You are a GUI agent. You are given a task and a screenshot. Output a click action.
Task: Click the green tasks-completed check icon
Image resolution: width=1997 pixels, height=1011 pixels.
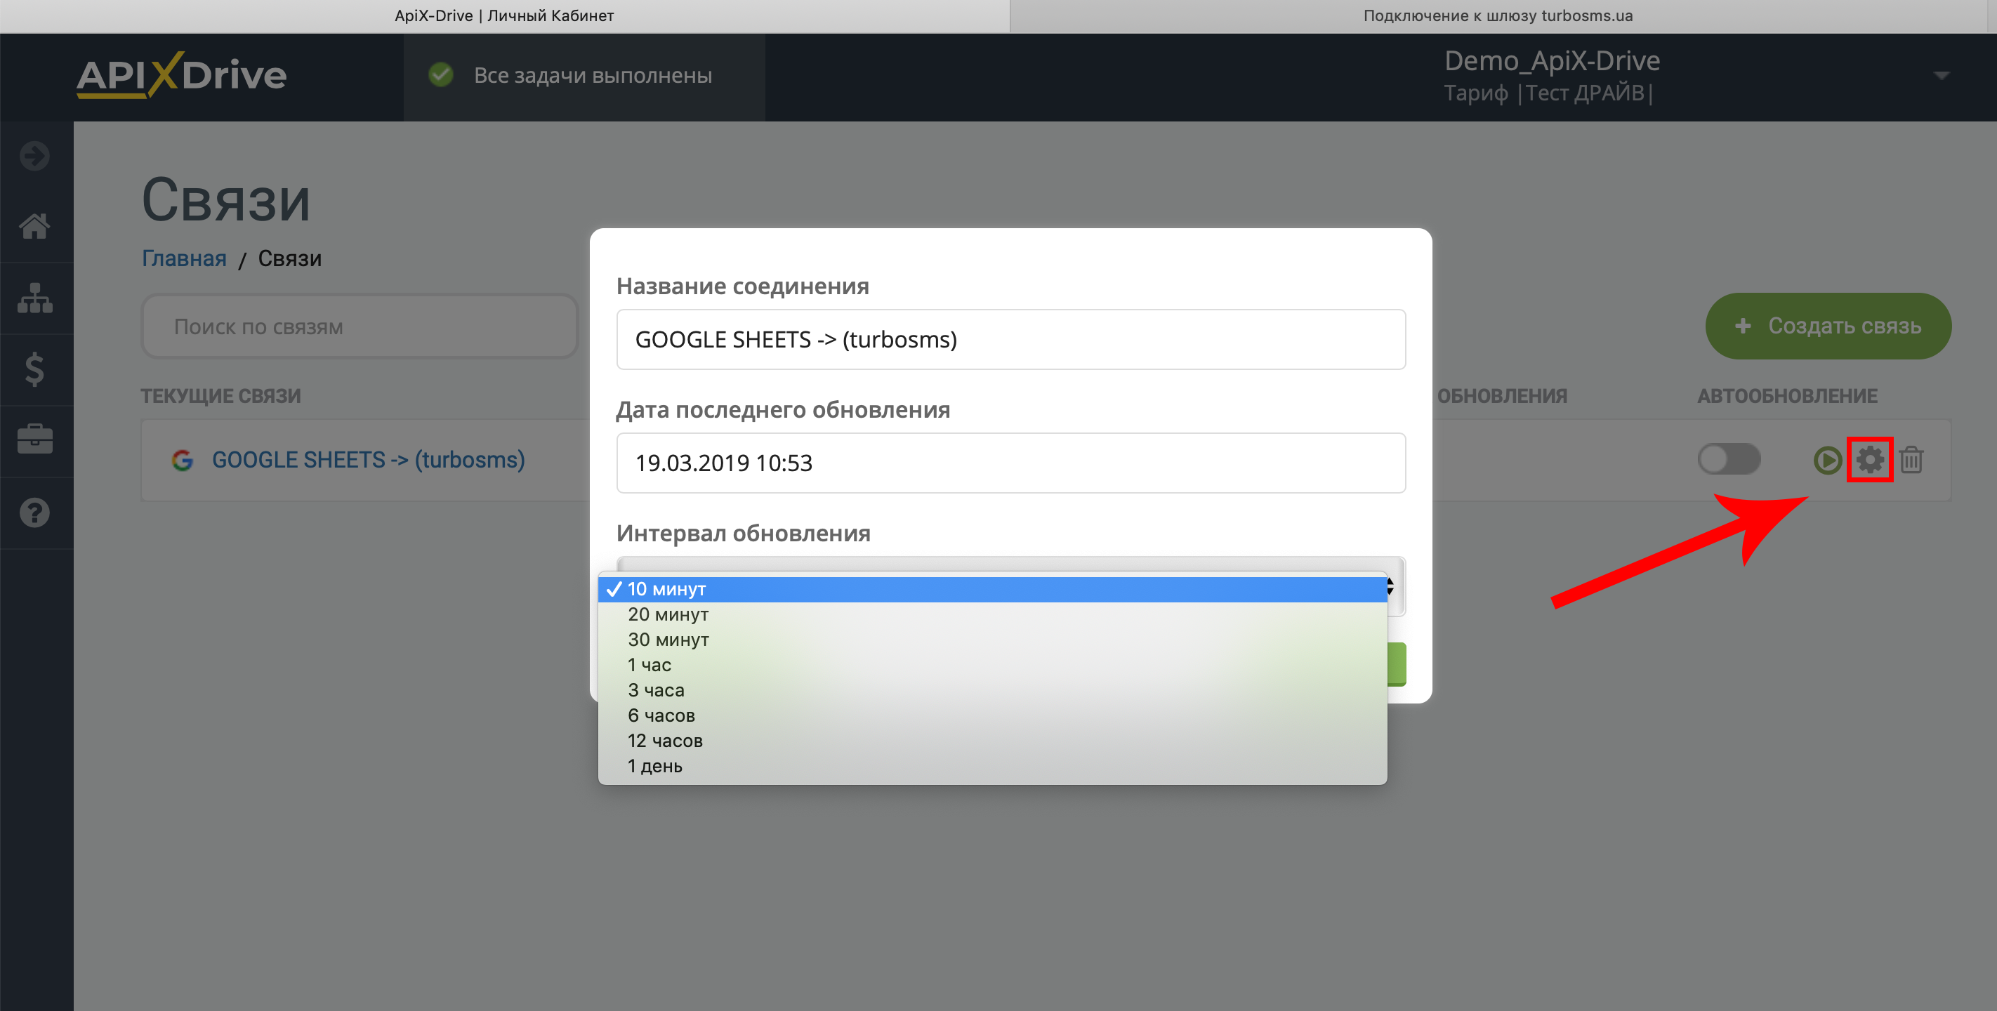point(441,75)
